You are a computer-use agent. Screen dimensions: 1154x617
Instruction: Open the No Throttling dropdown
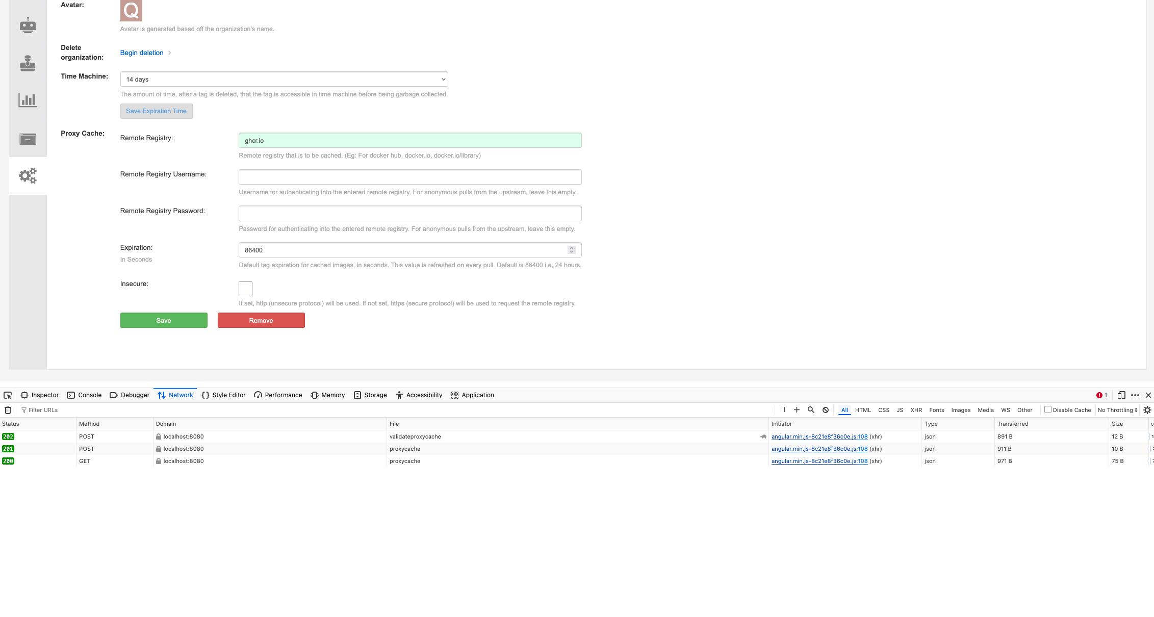(1117, 410)
